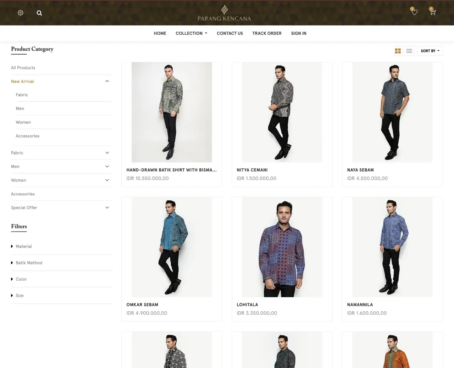Click the price IDR 3.350.000,00
454x368 pixels.
[x=257, y=313]
